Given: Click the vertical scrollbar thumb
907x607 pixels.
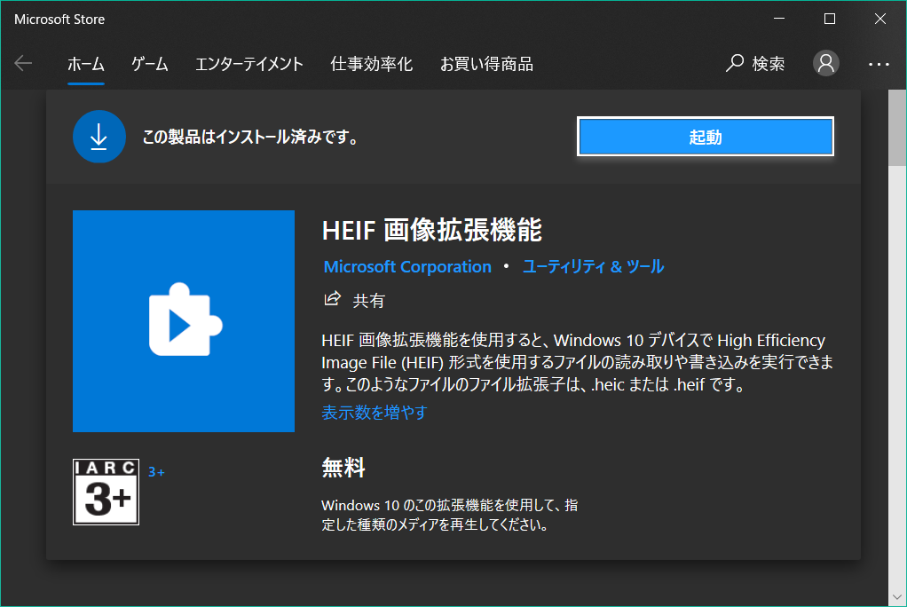Looking at the screenshot, I should pos(897,129).
